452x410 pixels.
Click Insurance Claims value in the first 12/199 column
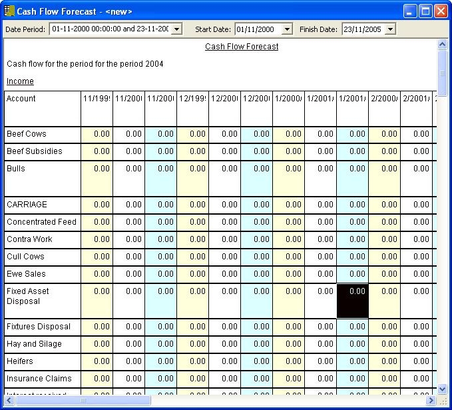(x=192, y=379)
